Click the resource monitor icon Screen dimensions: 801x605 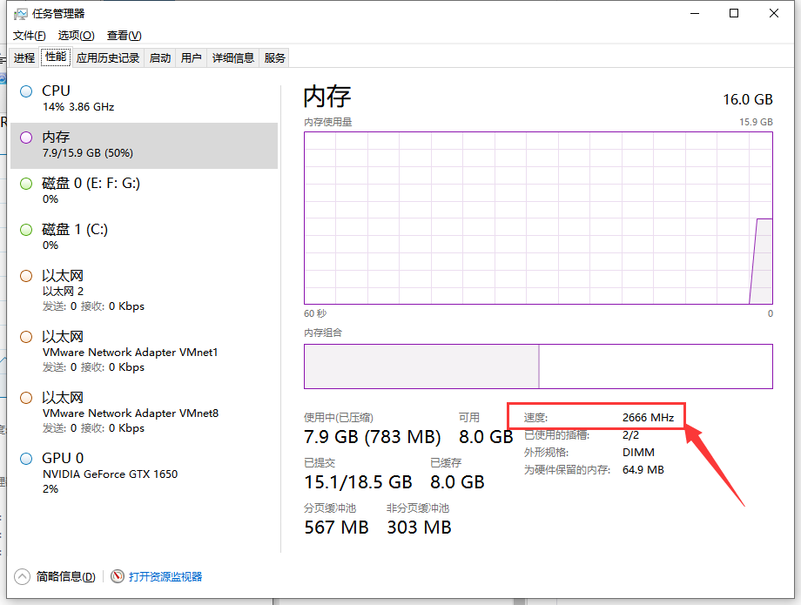pyautogui.click(x=118, y=576)
